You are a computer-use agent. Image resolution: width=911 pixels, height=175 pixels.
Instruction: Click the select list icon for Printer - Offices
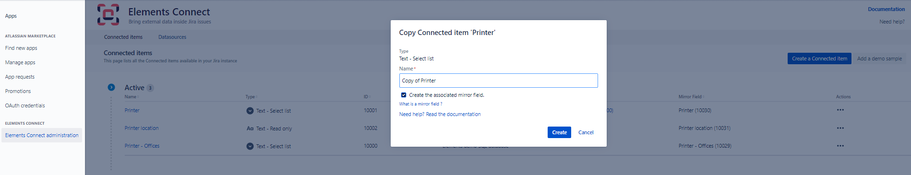250,146
